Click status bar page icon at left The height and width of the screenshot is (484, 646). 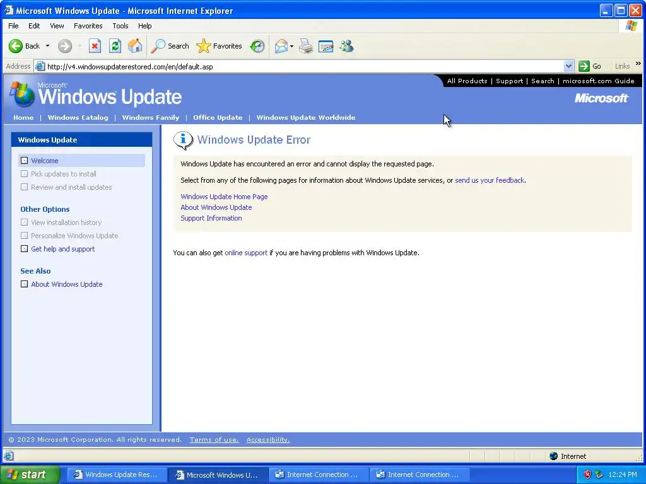(x=9, y=456)
